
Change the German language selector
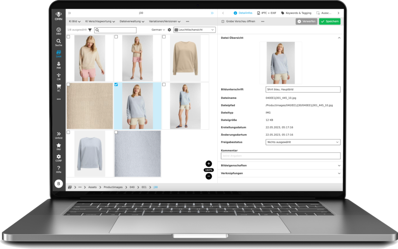(158, 30)
